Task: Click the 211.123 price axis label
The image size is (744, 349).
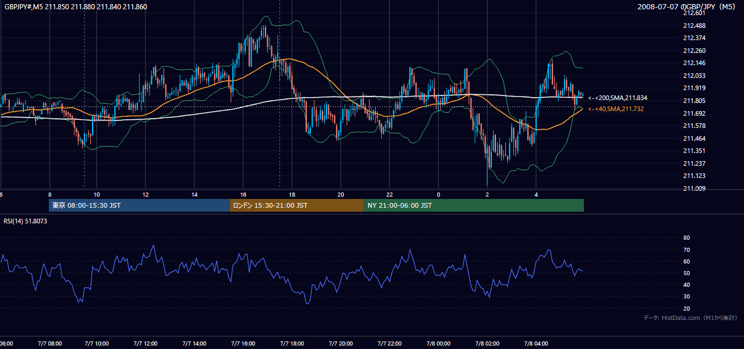Action: click(x=694, y=176)
